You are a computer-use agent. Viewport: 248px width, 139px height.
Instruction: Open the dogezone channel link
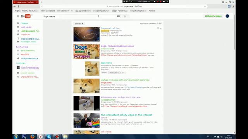click(106, 83)
